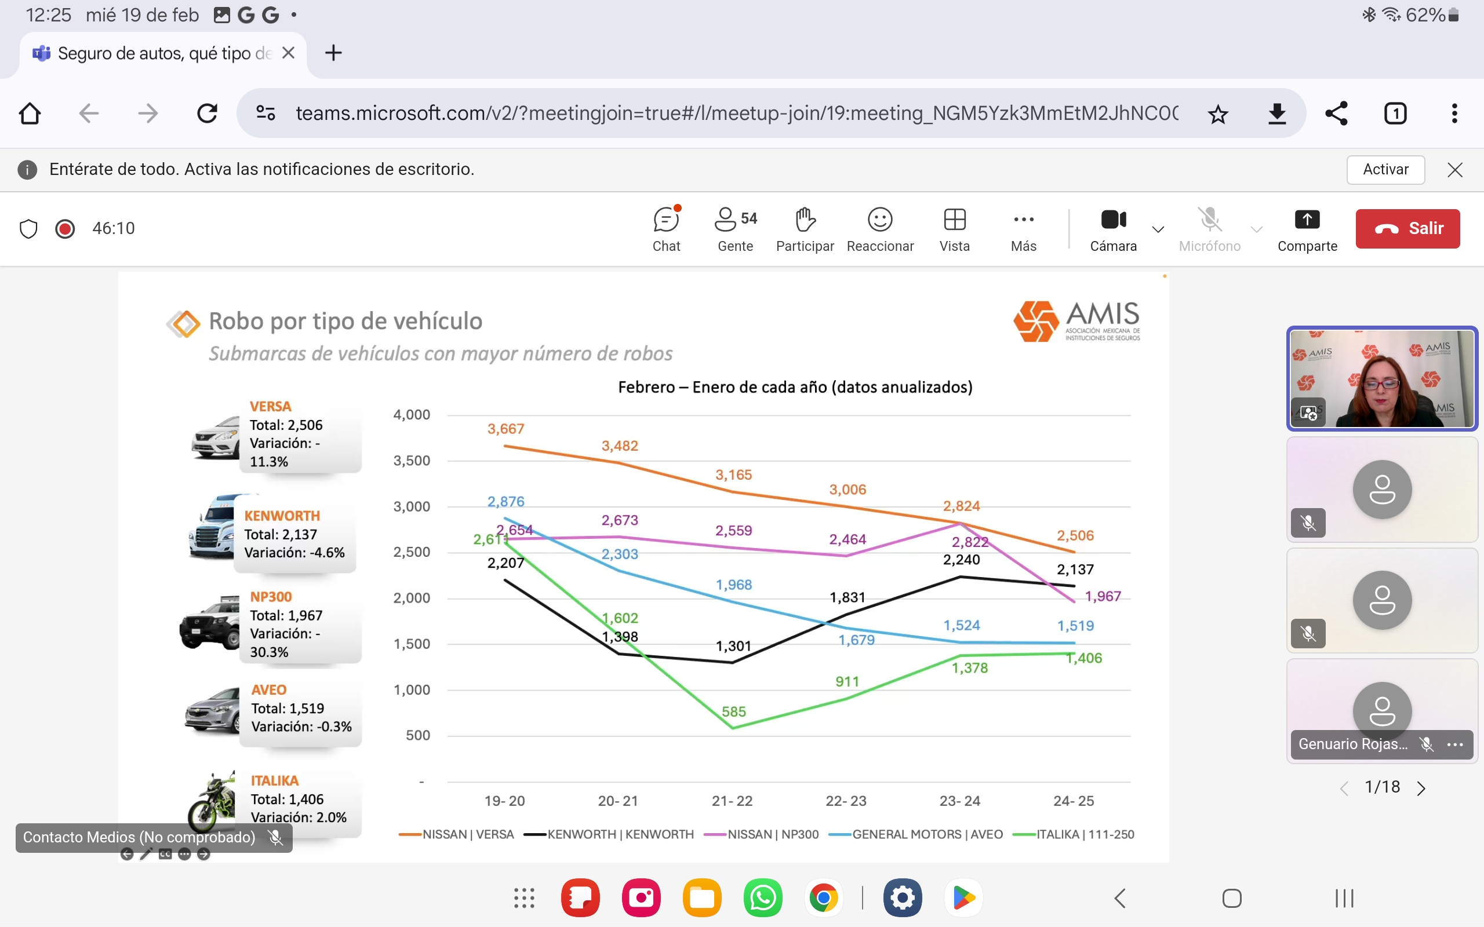Click the ITALIKA | 111-250 legend entry
Image resolution: width=1484 pixels, height=927 pixels.
(1074, 834)
